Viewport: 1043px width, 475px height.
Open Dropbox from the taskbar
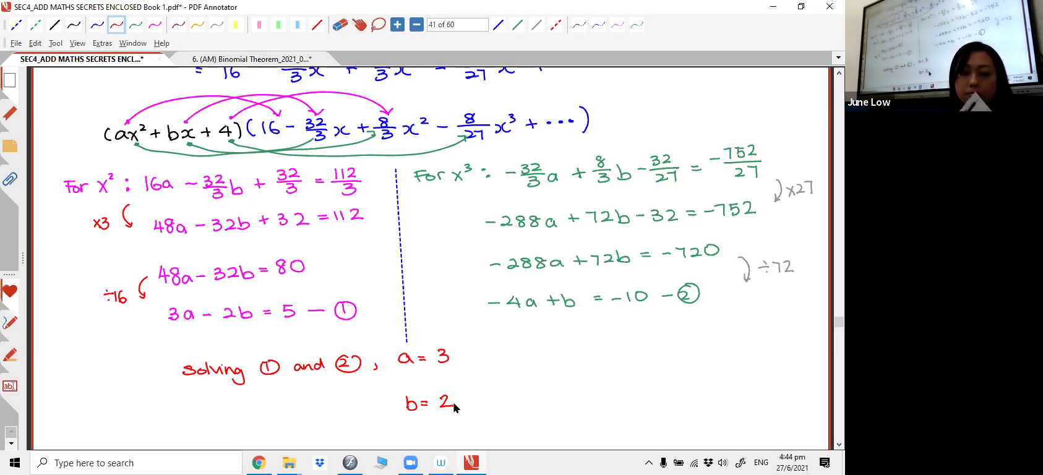[319, 463]
